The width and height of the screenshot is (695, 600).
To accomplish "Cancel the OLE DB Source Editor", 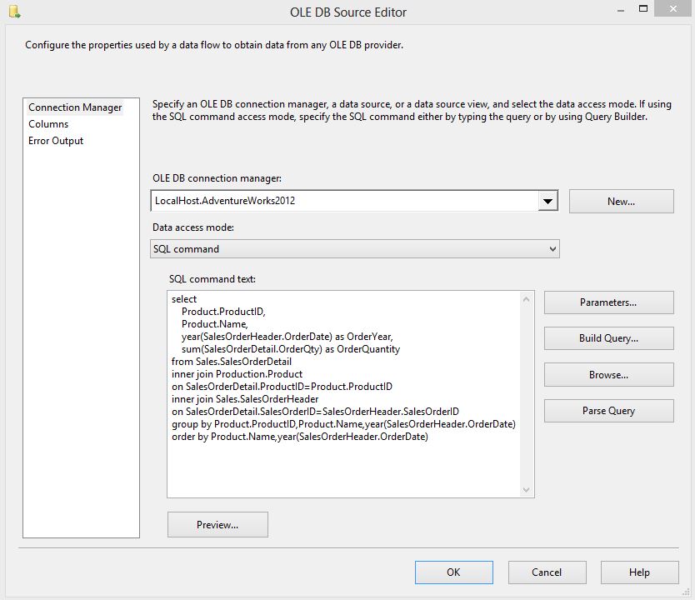I will (x=547, y=572).
